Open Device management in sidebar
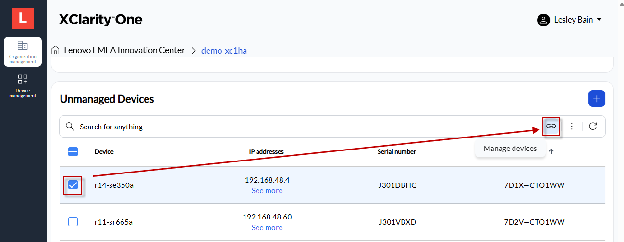Screen dimensions: 624x242 tap(23, 86)
